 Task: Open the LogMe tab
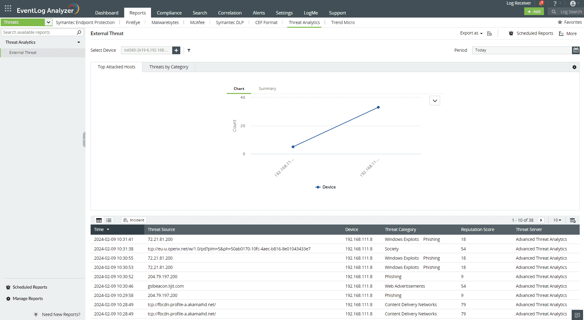(x=311, y=13)
